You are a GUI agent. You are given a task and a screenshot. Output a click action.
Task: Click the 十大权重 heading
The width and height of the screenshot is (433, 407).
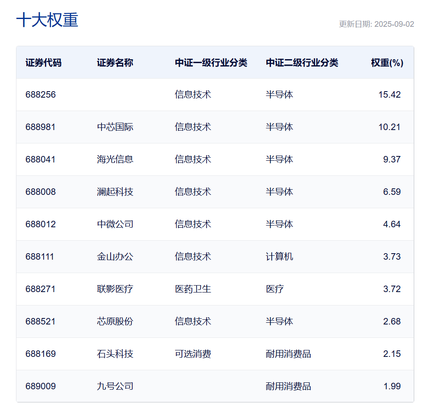[x=47, y=20]
